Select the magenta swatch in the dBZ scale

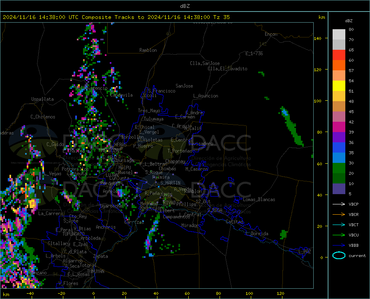[x=339, y=127]
